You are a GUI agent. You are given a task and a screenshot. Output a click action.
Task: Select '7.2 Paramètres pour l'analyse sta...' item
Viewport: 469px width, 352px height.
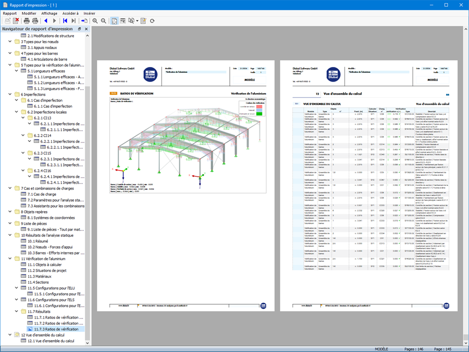click(55, 200)
